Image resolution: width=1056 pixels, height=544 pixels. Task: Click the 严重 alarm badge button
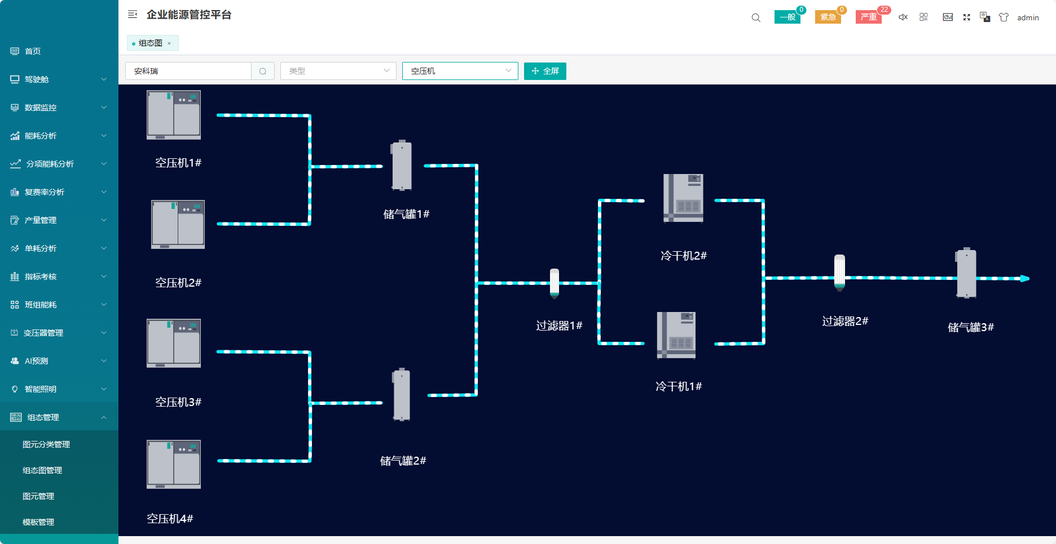point(868,17)
